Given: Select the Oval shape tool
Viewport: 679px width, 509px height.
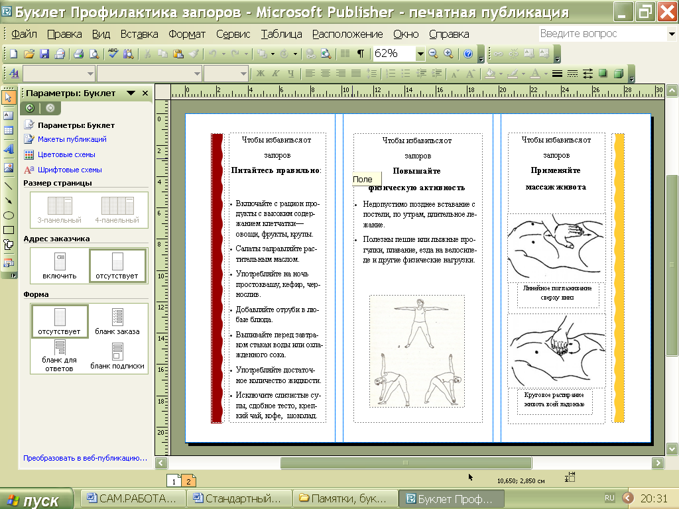Looking at the screenshot, I should [x=8, y=215].
